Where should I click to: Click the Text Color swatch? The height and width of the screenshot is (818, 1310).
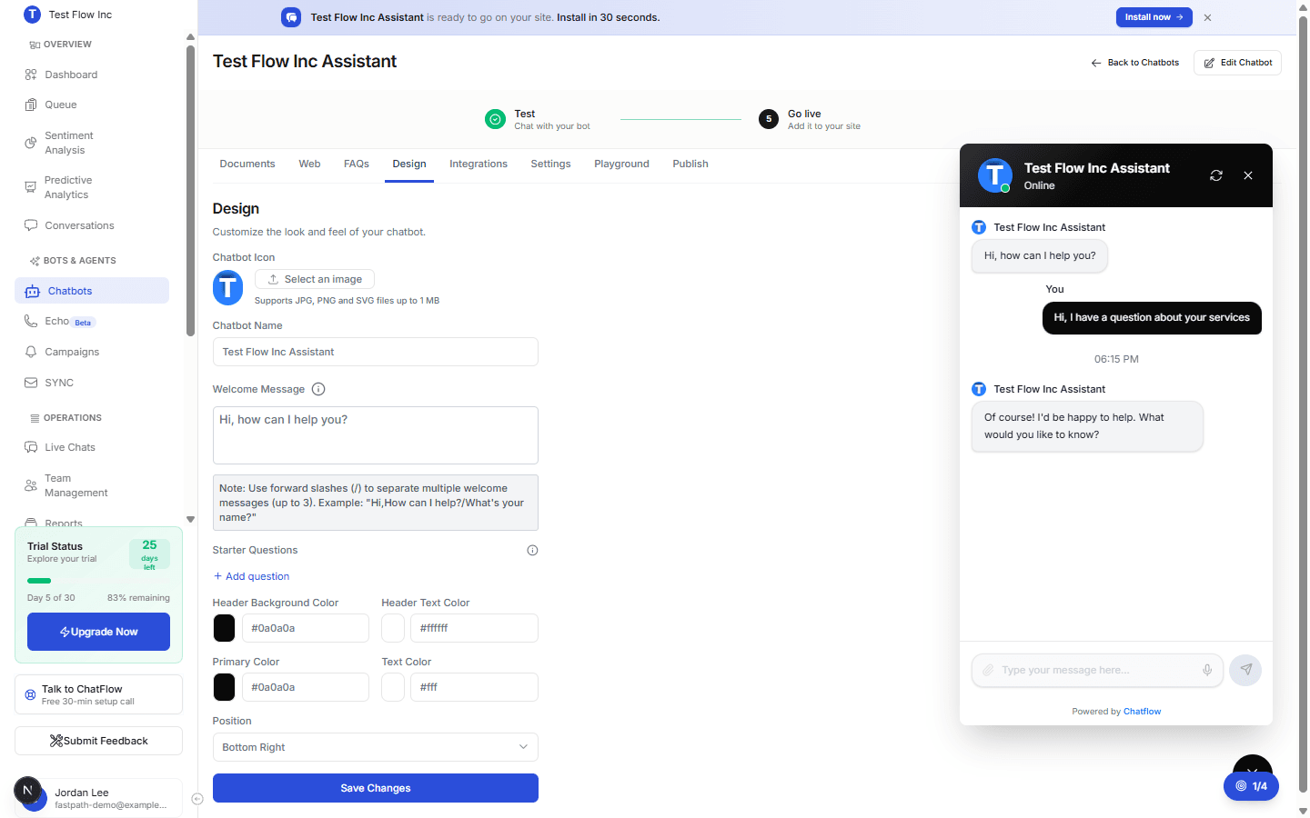[393, 687]
